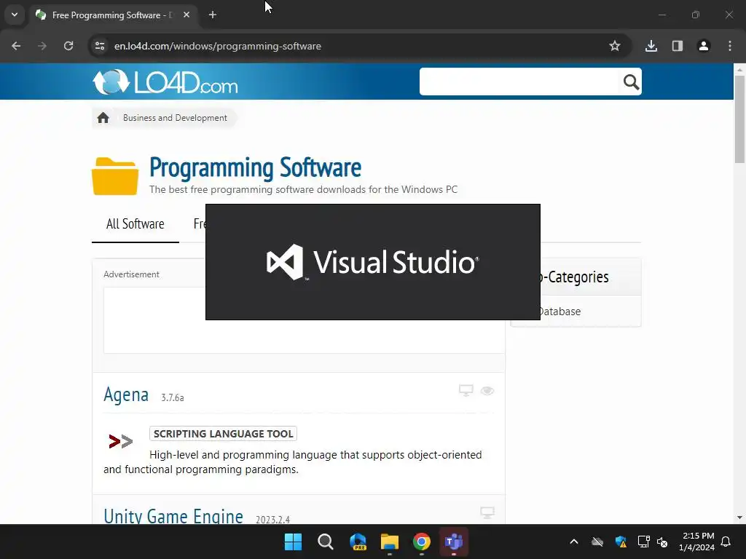Click the Unity version 2023.2.4 text

pos(272,520)
